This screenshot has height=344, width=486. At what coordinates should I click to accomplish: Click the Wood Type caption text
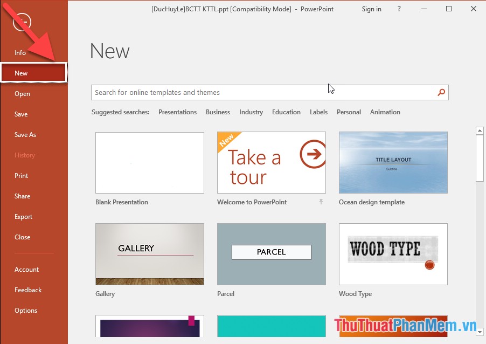355,293
